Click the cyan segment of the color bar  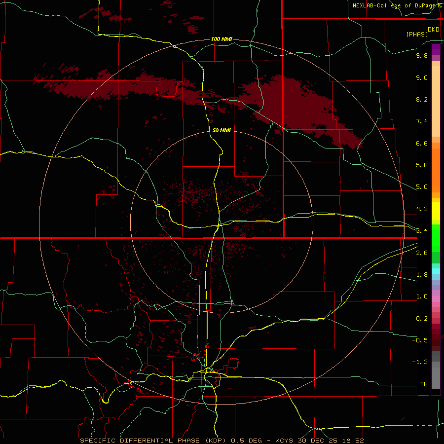pyautogui.click(x=436, y=271)
